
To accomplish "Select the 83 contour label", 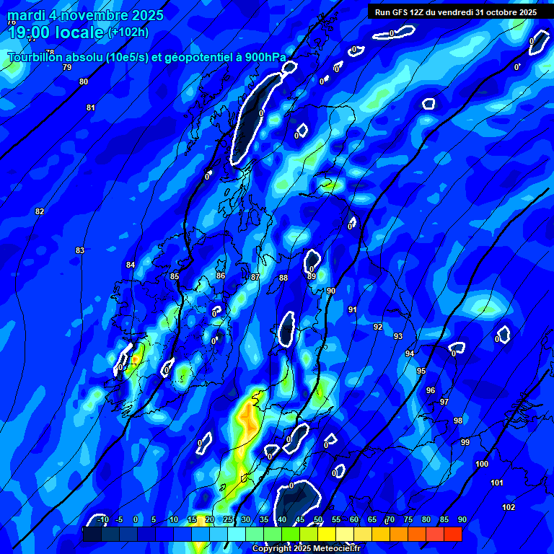I will point(80,250).
